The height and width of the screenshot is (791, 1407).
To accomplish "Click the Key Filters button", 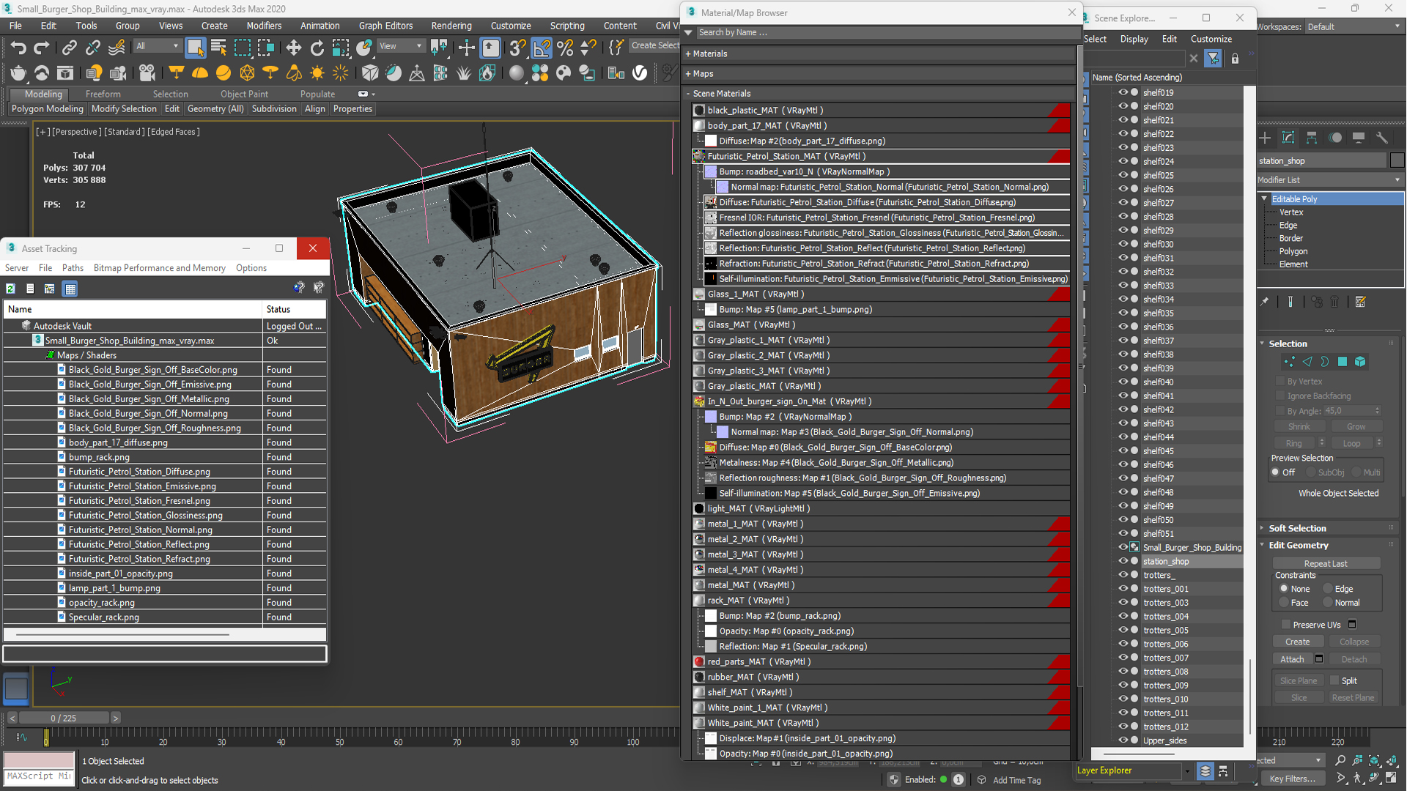I will 1292,779.
